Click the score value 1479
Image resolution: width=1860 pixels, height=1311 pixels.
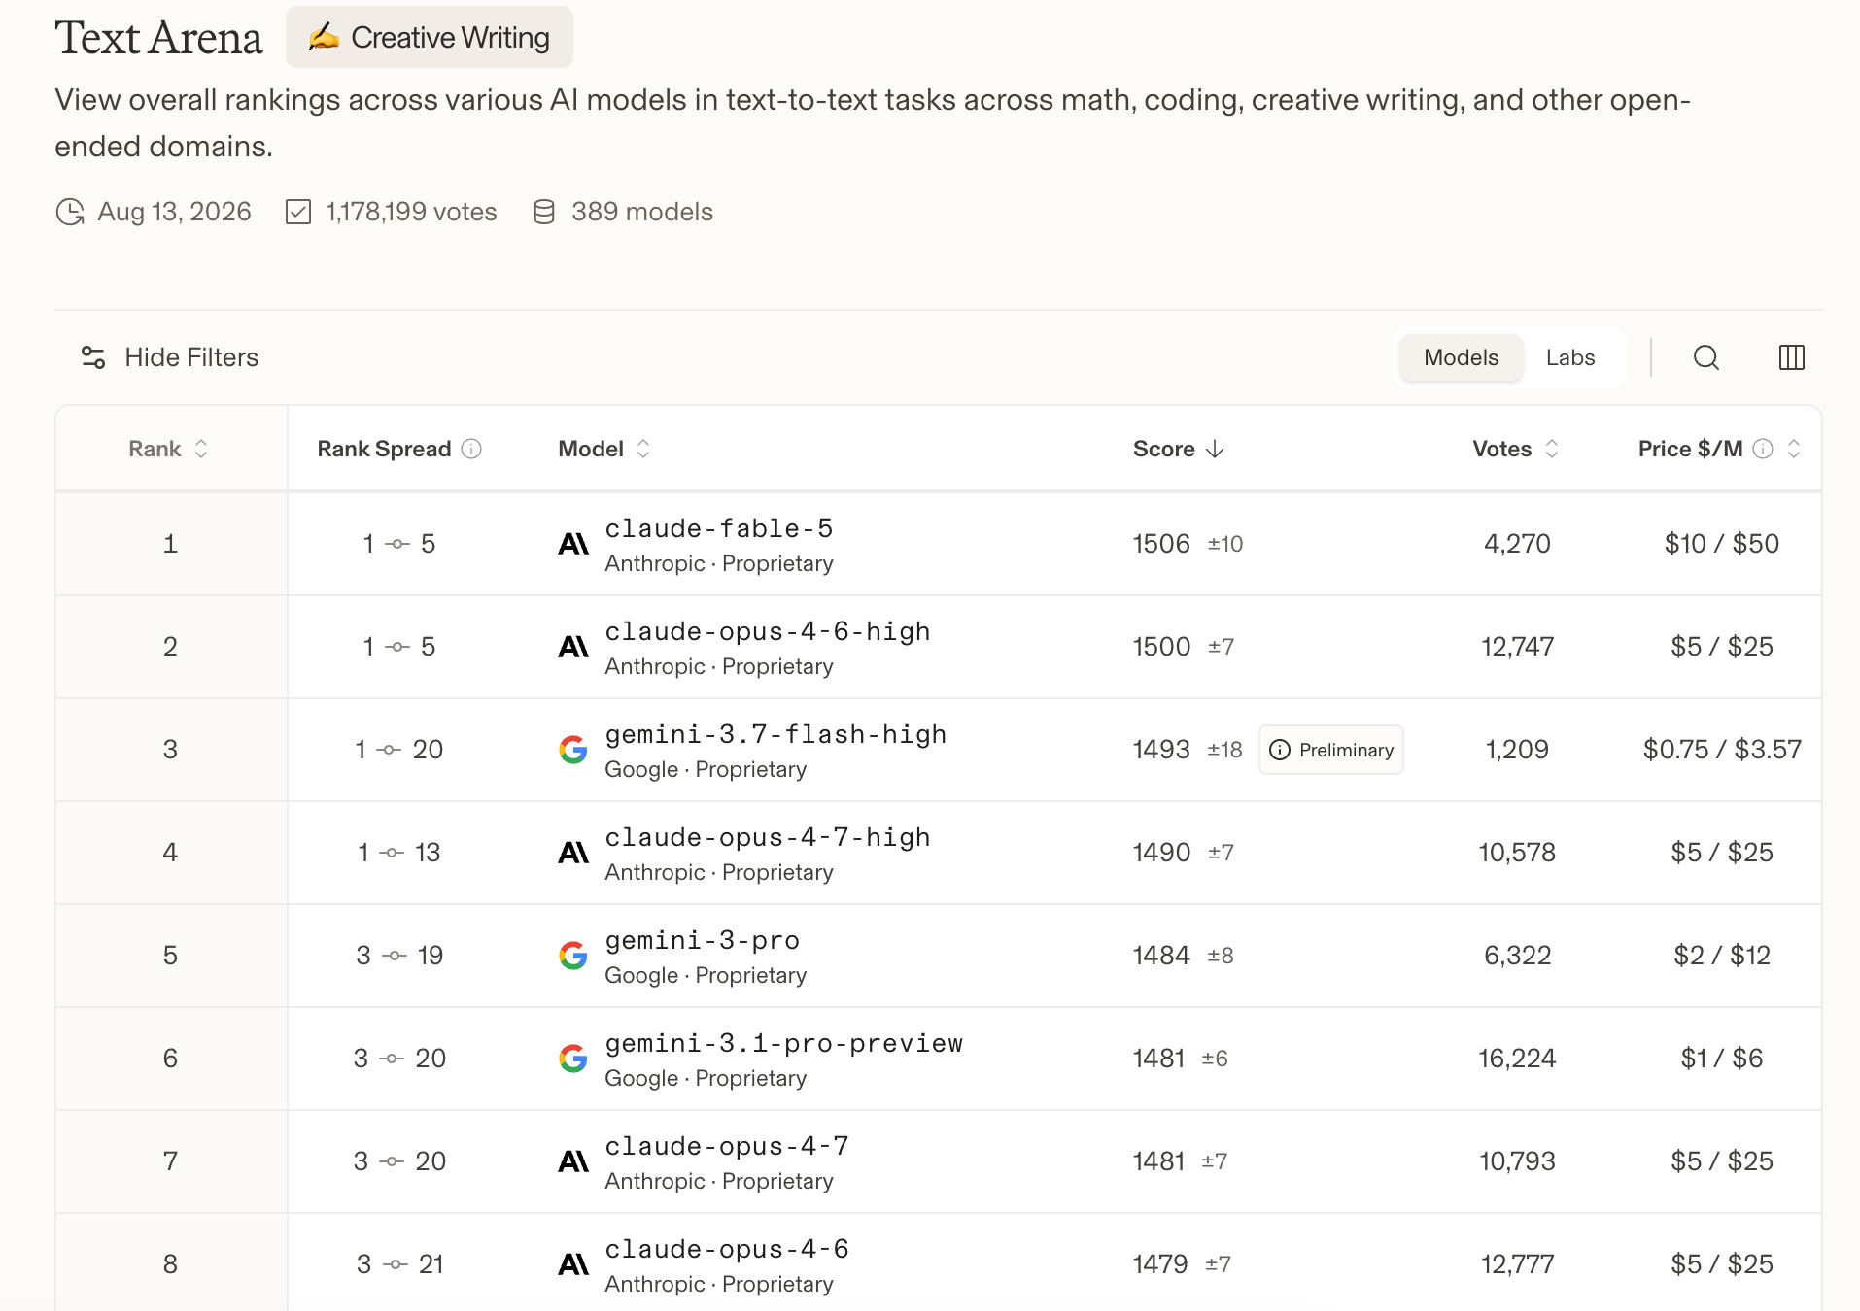(1160, 1264)
